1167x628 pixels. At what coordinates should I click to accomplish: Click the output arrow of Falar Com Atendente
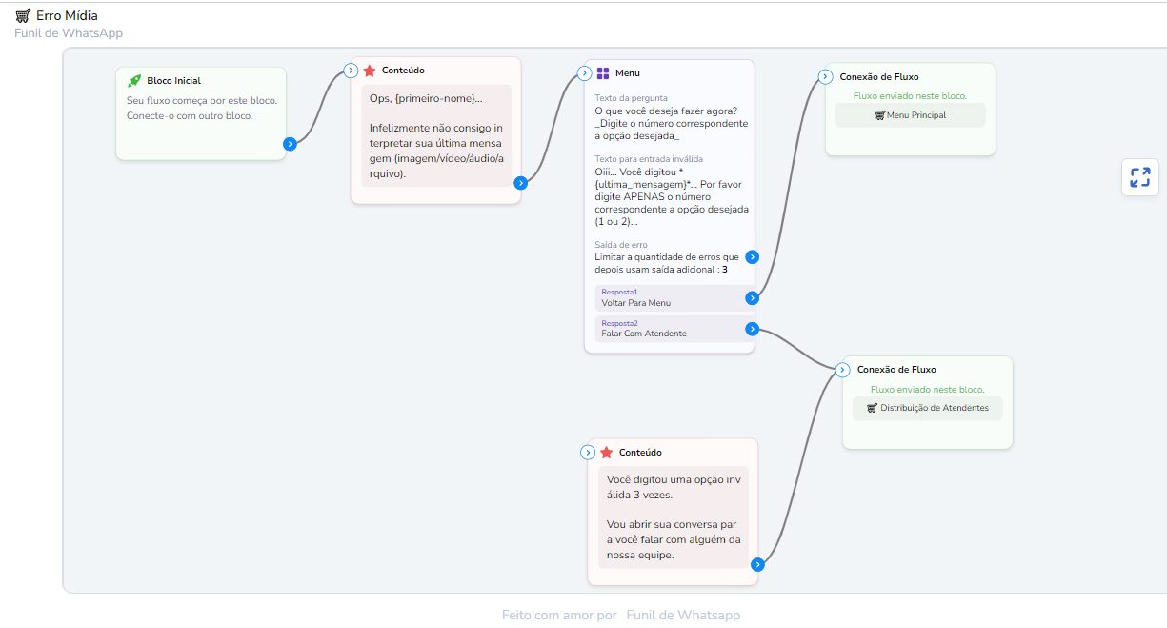[752, 329]
